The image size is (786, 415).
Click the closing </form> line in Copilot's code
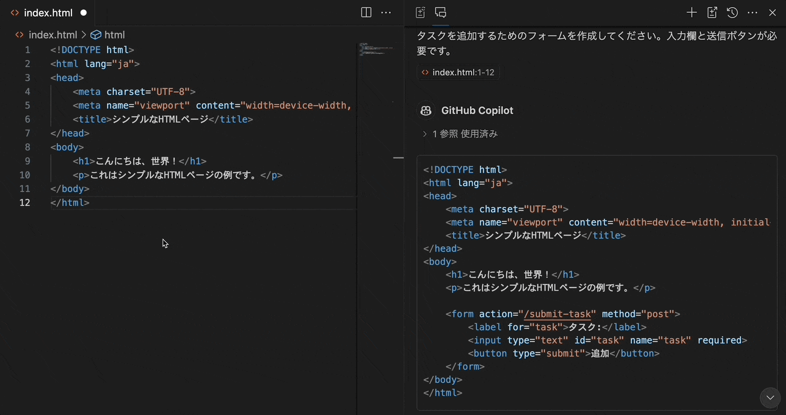click(465, 367)
